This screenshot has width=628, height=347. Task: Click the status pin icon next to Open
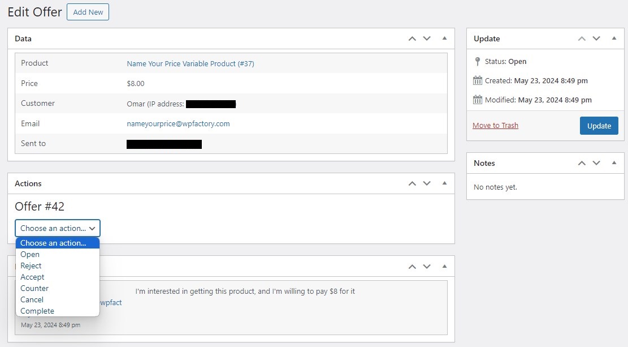tap(478, 61)
